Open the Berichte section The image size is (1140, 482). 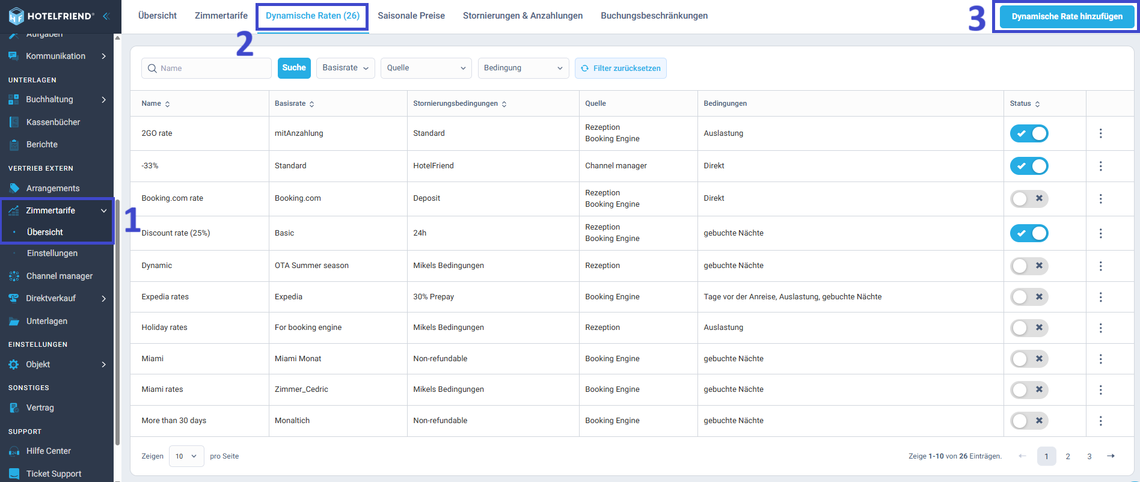point(41,144)
